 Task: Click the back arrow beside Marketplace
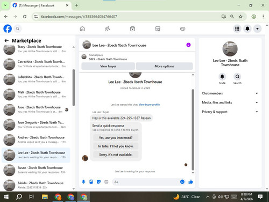[6, 41]
